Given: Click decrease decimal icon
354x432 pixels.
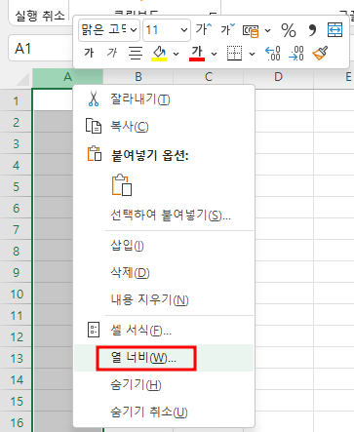Looking at the screenshot, I should pyautogui.click(x=296, y=54).
